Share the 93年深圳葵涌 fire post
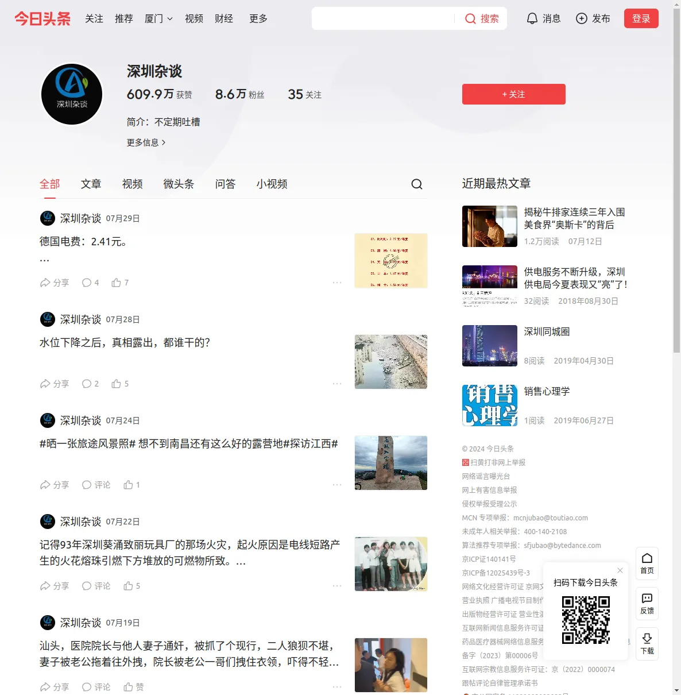 point(55,586)
